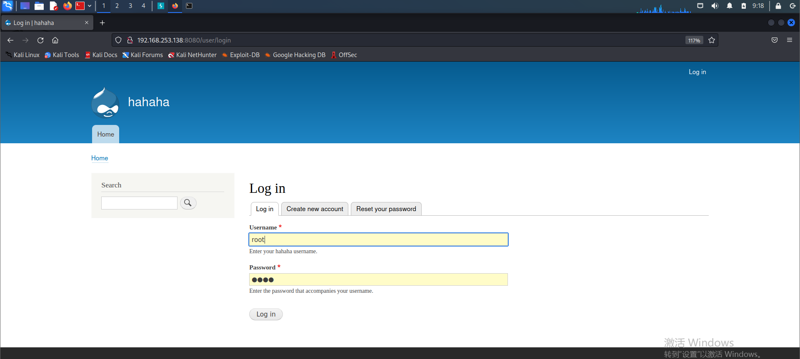The image size is (800, 359).
Task: Open the Kali Tools bookmark
Action: (x=62, y=55)
